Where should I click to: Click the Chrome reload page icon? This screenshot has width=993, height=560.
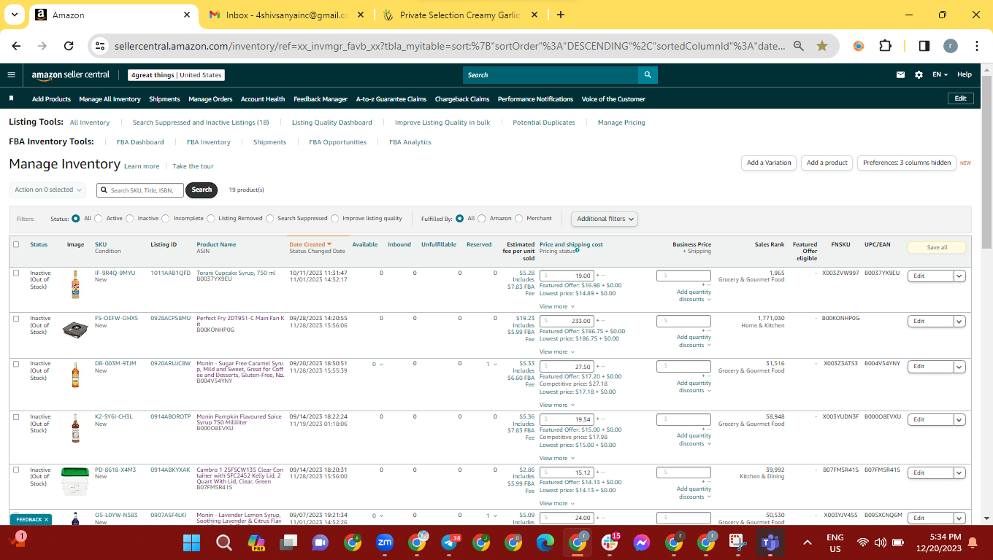point(69,46)
